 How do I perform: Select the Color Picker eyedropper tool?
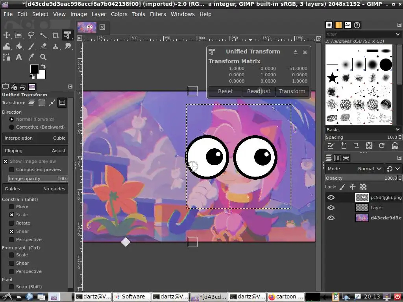click(31, 57)
